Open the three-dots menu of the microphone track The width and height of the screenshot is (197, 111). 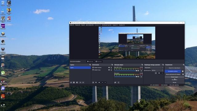(x=141, y=77)
